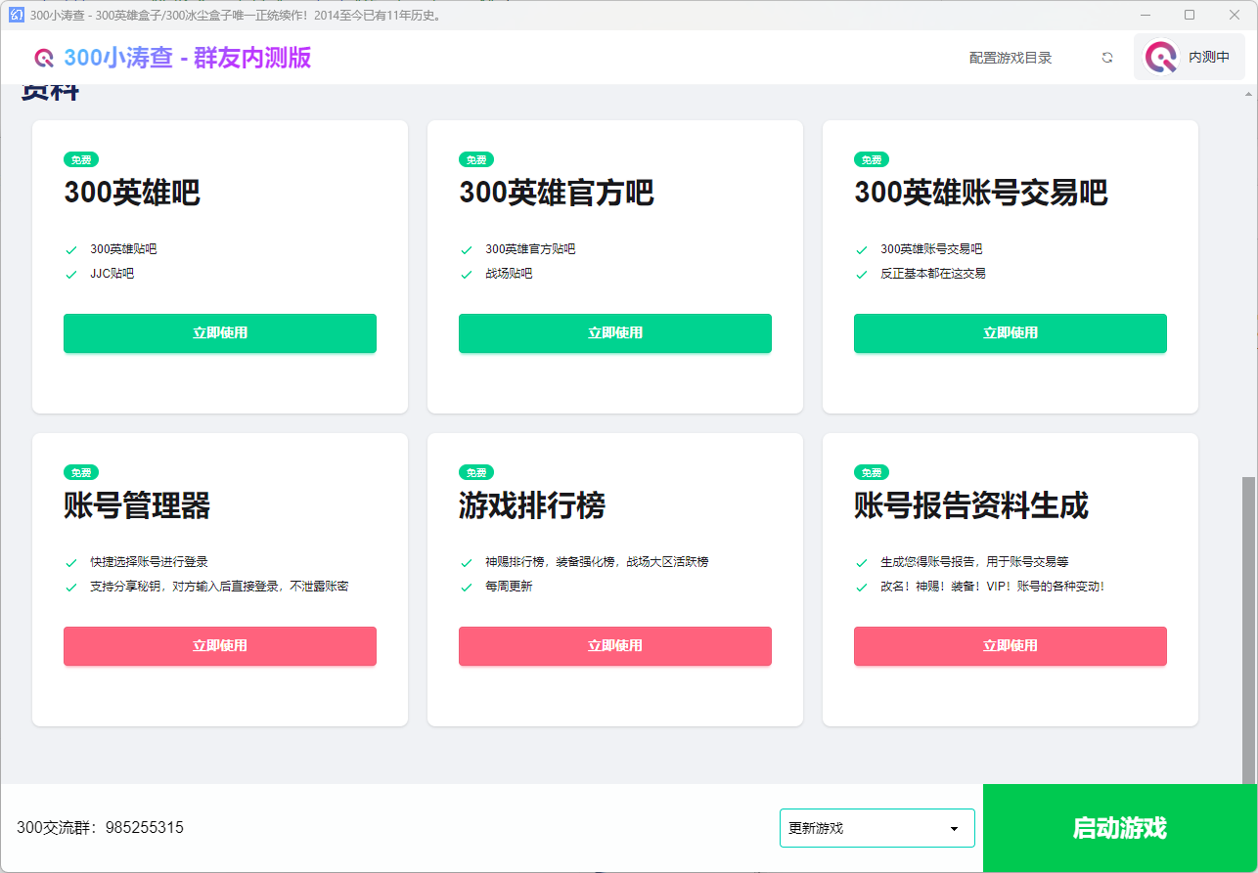This screenshot has height=873, width=1258.
Task: Launch the game with 启动游戏 button
Action: 1120,828
